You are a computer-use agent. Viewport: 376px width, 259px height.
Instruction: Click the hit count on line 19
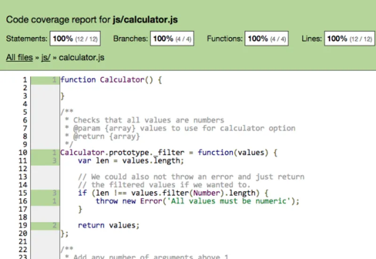pos(55,225)
